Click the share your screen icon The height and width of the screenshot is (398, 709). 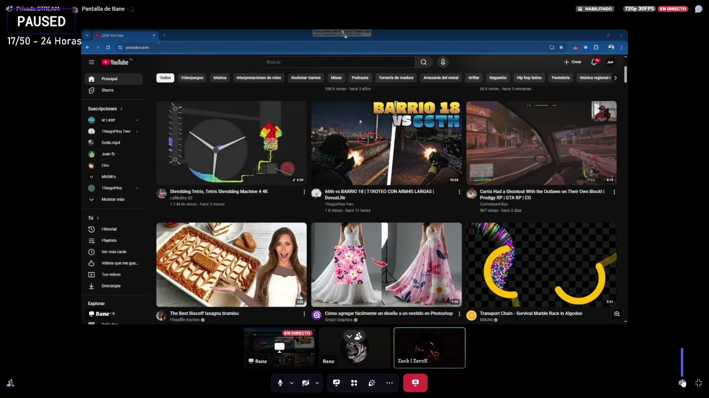(336, 383)
